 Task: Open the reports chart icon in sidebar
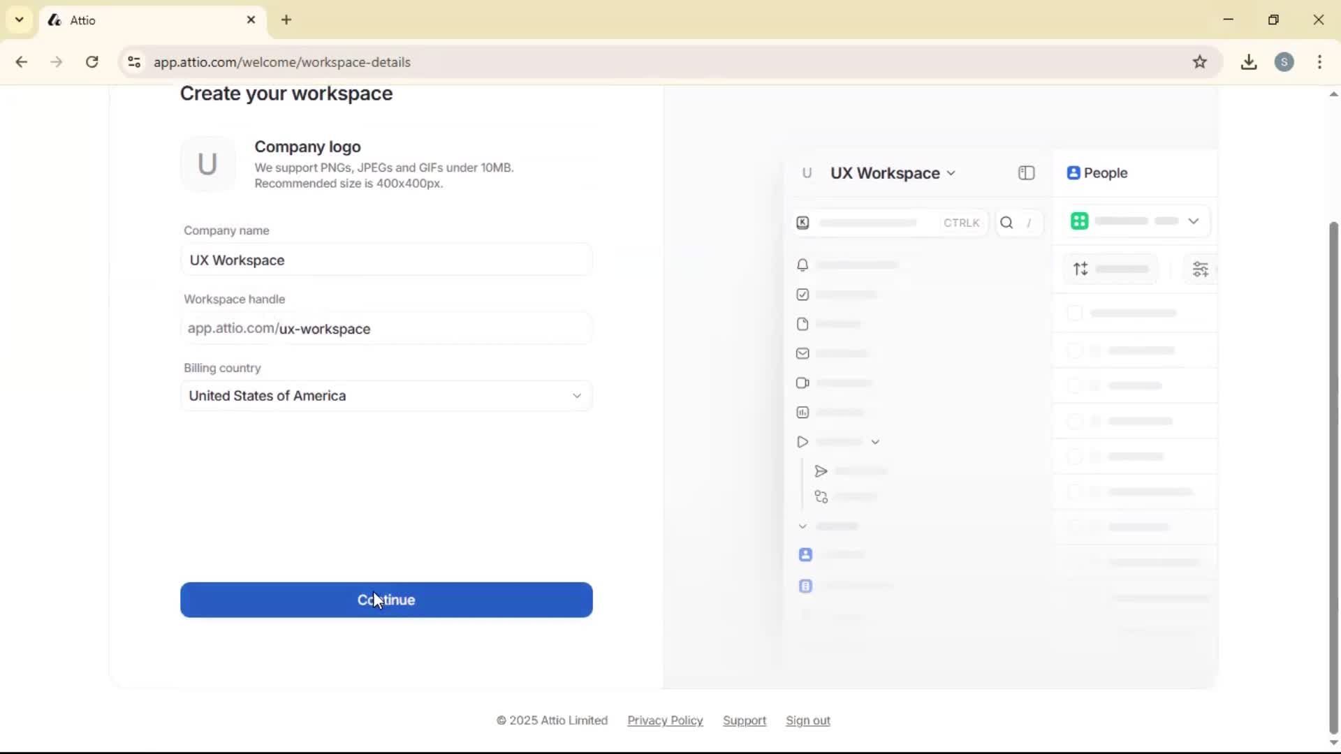[x=803, y=413]
